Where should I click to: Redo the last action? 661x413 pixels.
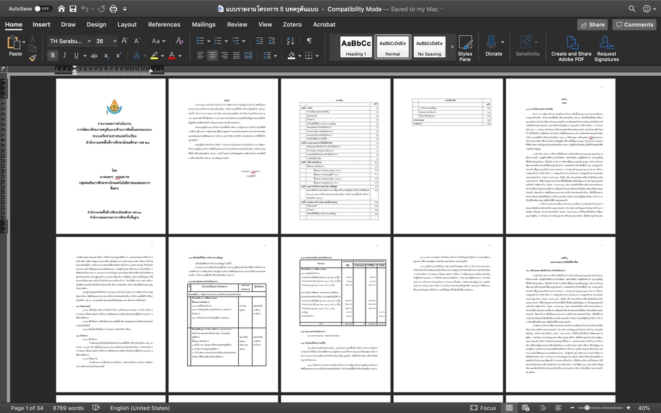click(102, 8)
